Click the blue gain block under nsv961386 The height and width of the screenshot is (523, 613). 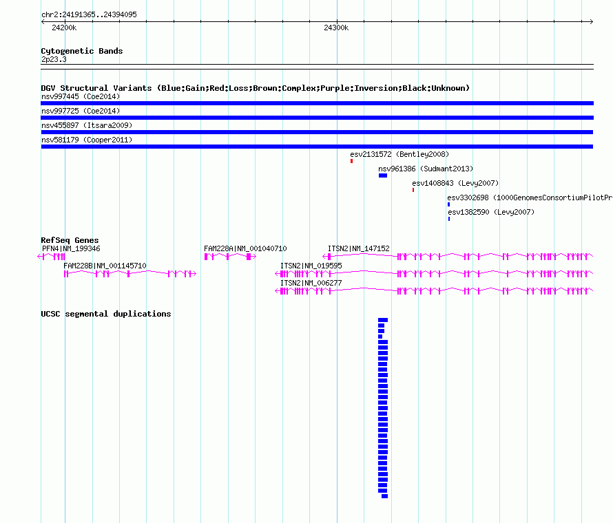[x=383, y=175]
